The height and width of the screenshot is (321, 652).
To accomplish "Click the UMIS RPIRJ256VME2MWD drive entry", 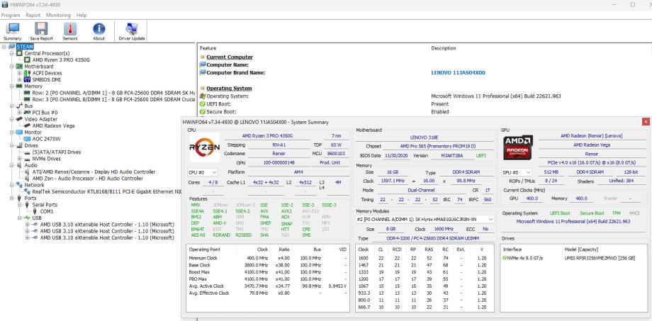I will [x=599, y=258].
